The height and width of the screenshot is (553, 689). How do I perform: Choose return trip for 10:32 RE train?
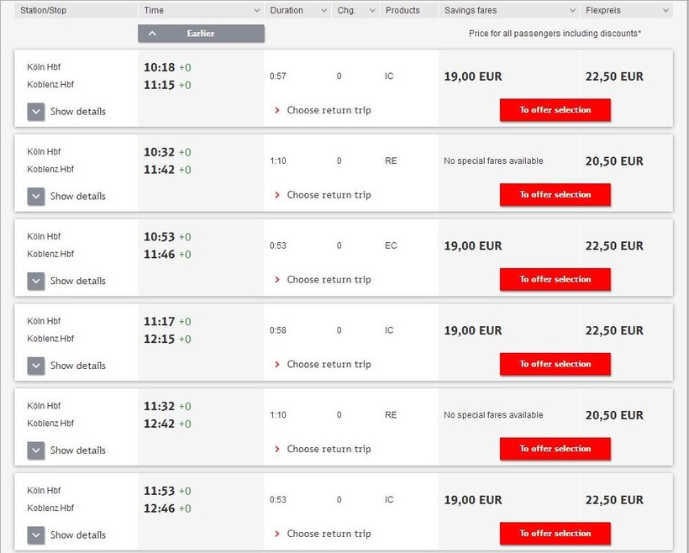(x=329, y=195)
